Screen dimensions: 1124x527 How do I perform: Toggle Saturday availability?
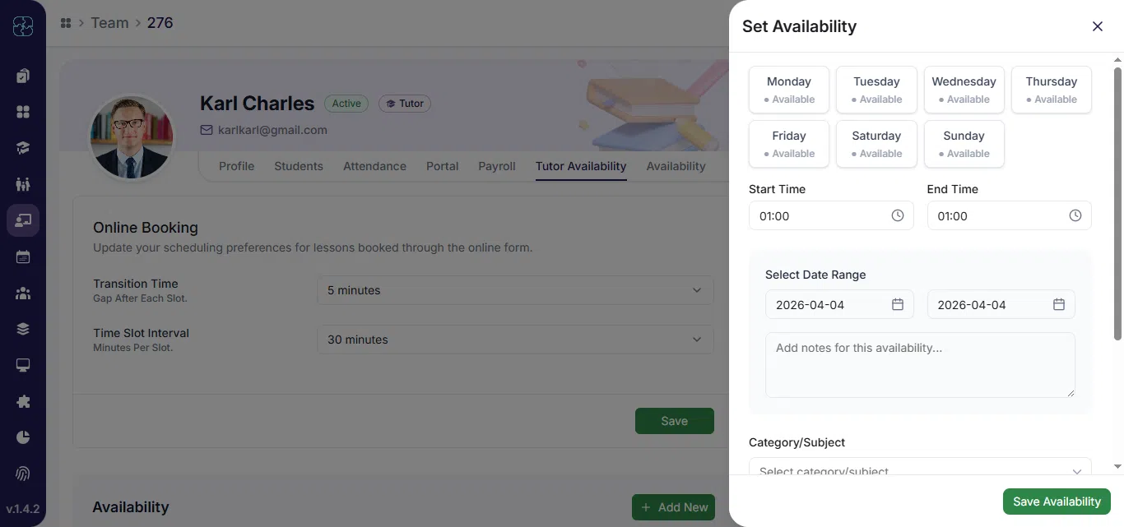876,144
